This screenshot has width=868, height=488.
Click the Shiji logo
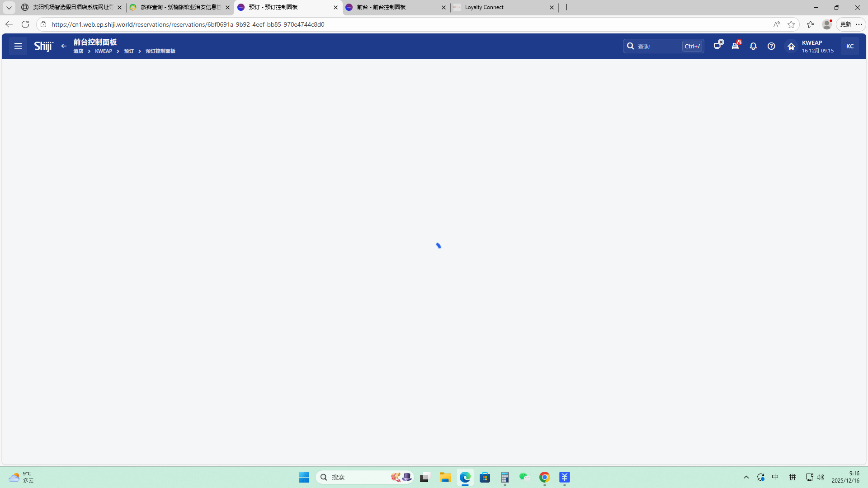click(x=43, y=46)
